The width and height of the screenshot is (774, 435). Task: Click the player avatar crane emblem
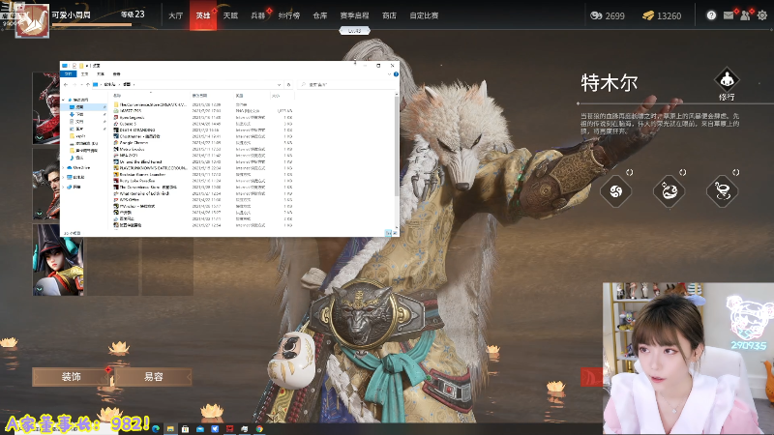[x=33, y=20]
